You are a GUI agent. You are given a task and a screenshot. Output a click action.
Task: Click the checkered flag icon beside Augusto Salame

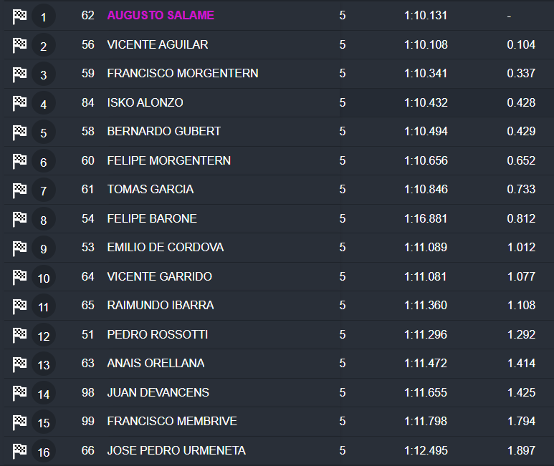19,16
